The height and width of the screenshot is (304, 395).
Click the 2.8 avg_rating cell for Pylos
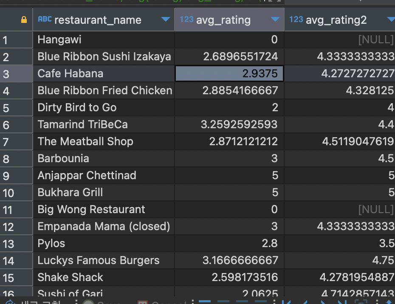[229, 244]
